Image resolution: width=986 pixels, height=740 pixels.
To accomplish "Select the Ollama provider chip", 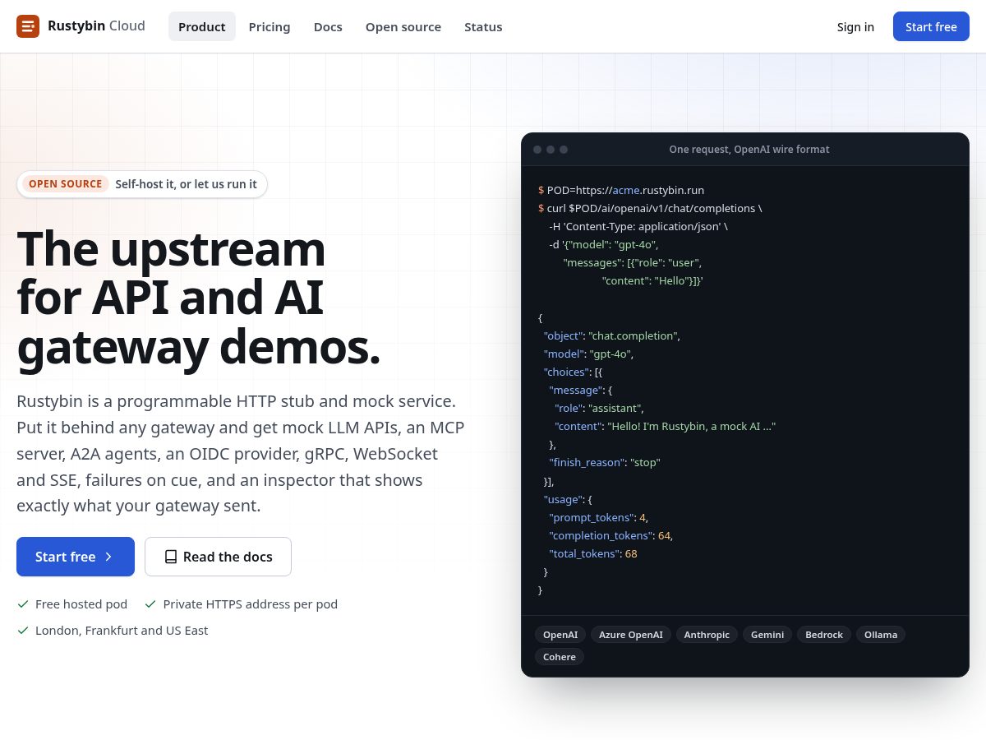I will [881, 635].
